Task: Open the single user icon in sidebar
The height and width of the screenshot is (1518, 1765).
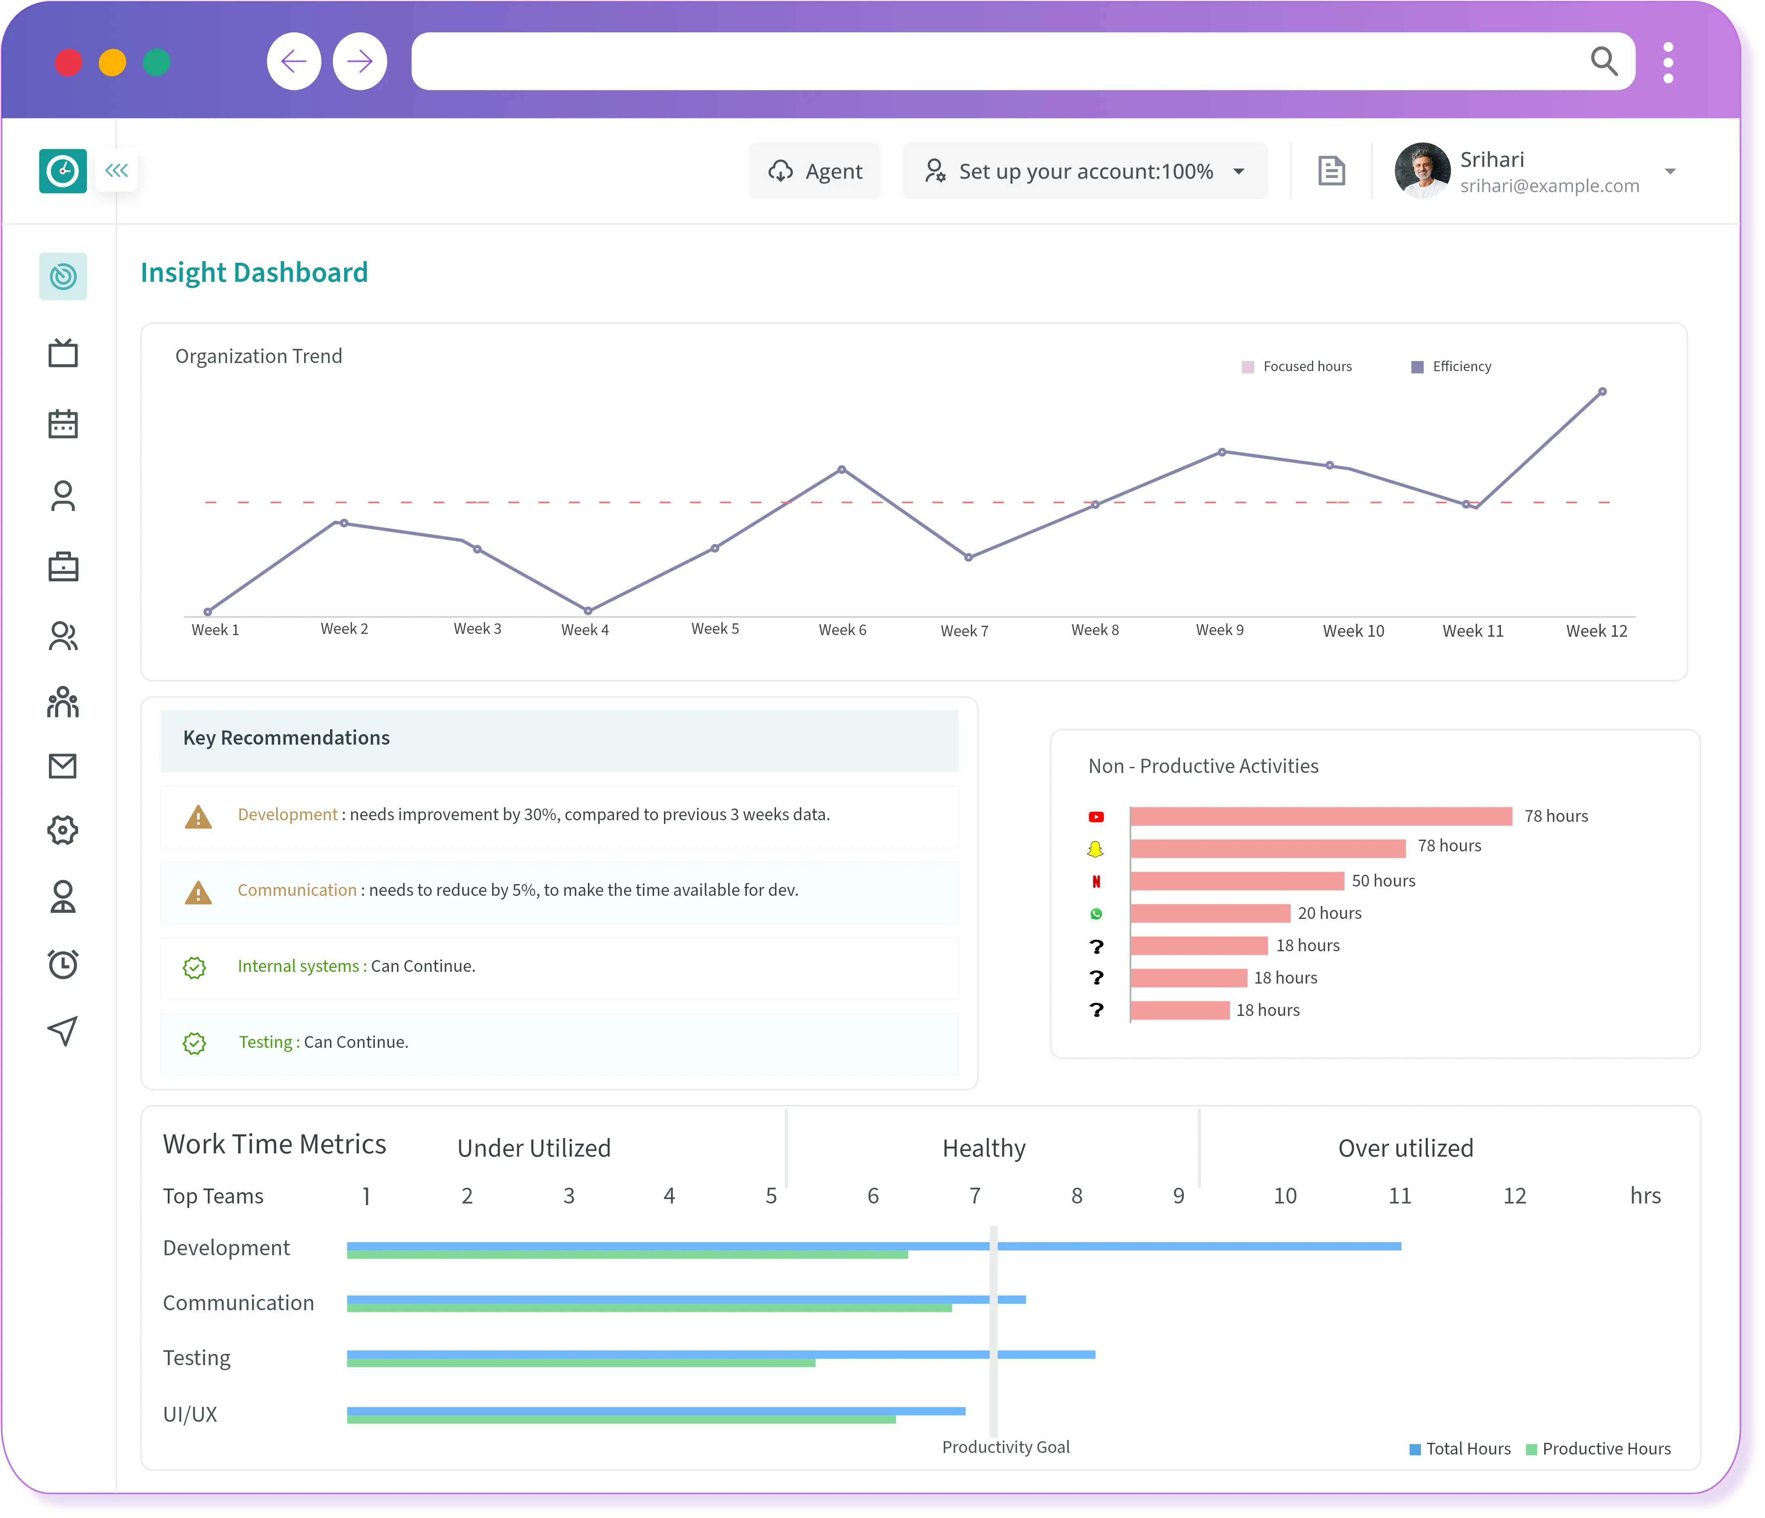Action: coord(62,495)
